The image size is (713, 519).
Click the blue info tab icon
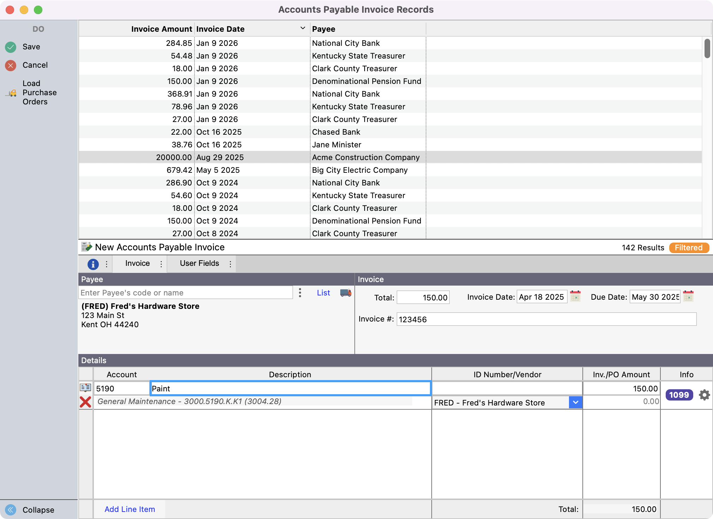[x=93, y=264]
